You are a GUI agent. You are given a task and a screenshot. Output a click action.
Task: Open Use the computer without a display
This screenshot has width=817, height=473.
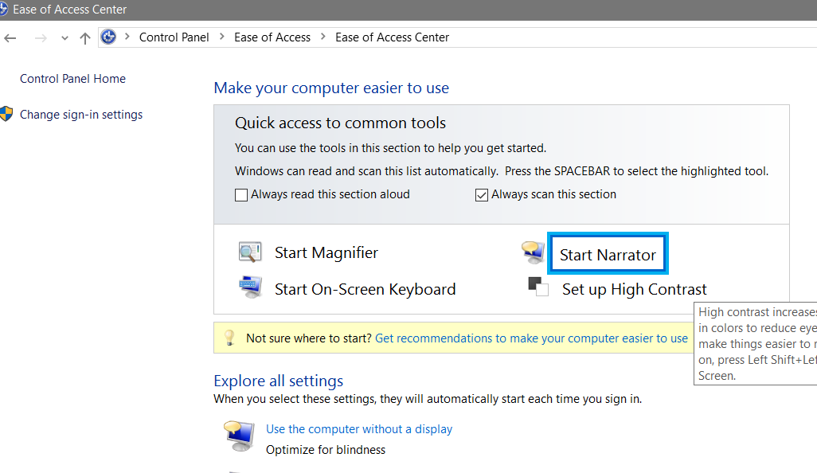pyautogui.click(x=359, y=428)
